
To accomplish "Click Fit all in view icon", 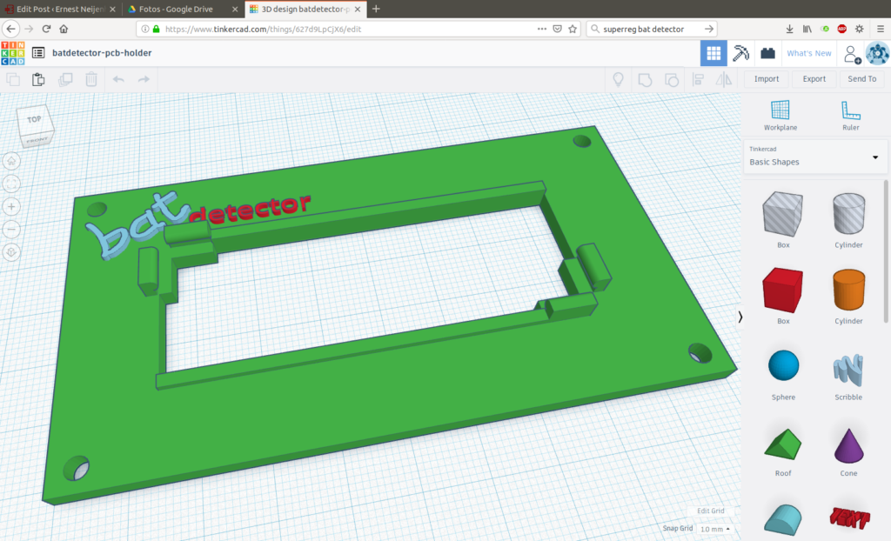I will [12, 184].
